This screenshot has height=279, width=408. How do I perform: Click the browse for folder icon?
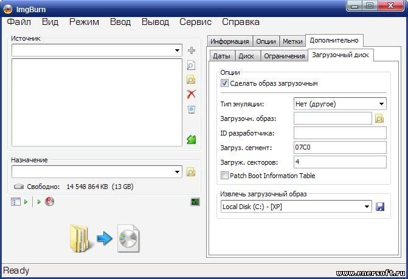(191, 80)
